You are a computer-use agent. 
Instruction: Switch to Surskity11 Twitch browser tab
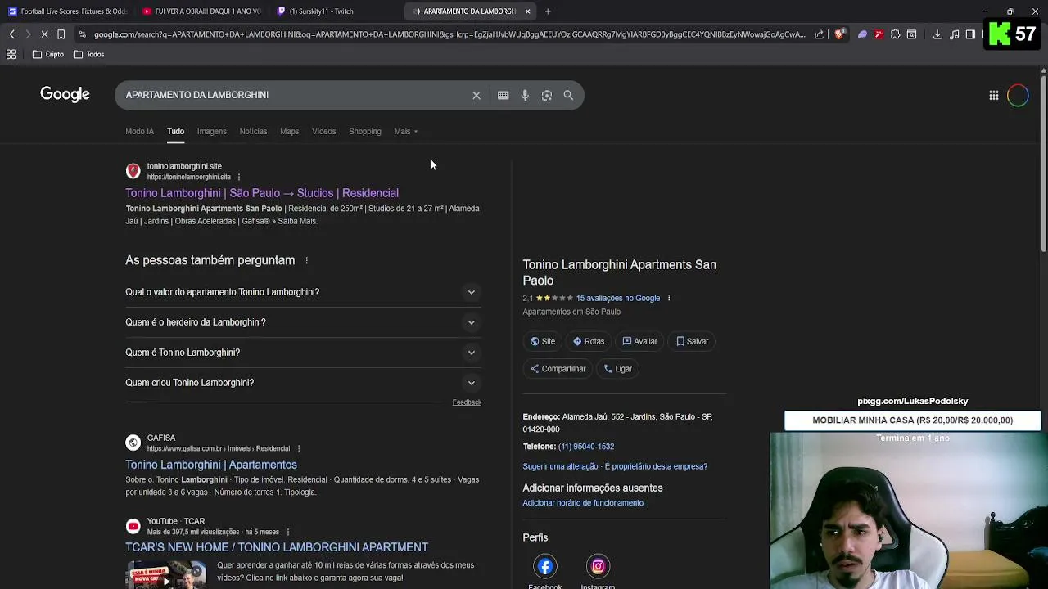(x=336, y=11)
